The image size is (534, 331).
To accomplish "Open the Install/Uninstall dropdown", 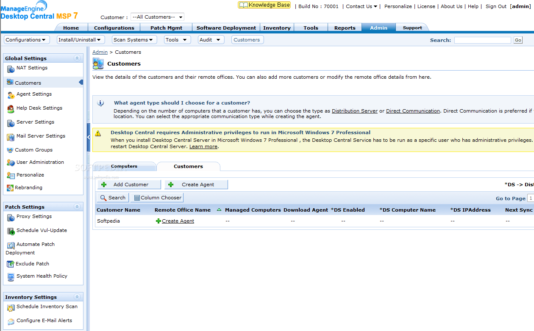I will coord(81,40).
